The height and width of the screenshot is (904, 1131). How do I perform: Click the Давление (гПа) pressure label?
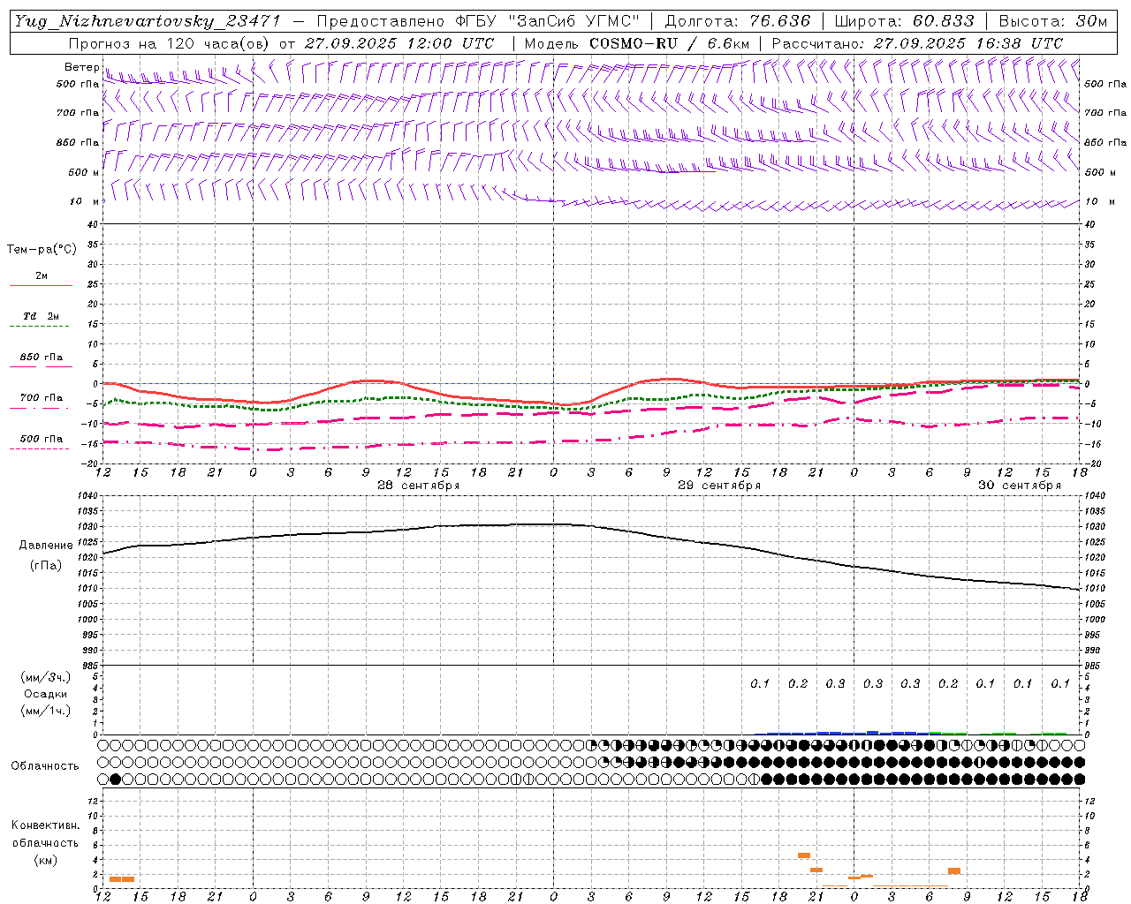coord(45,554)
